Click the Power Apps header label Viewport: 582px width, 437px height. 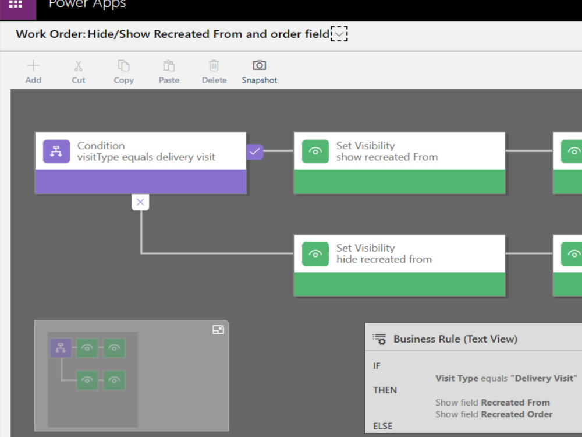coord(88,5)
